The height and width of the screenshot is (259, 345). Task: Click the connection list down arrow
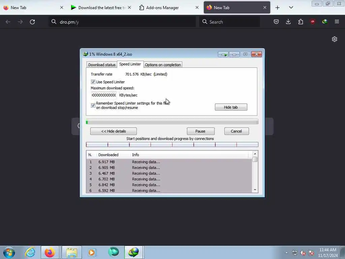255,190
